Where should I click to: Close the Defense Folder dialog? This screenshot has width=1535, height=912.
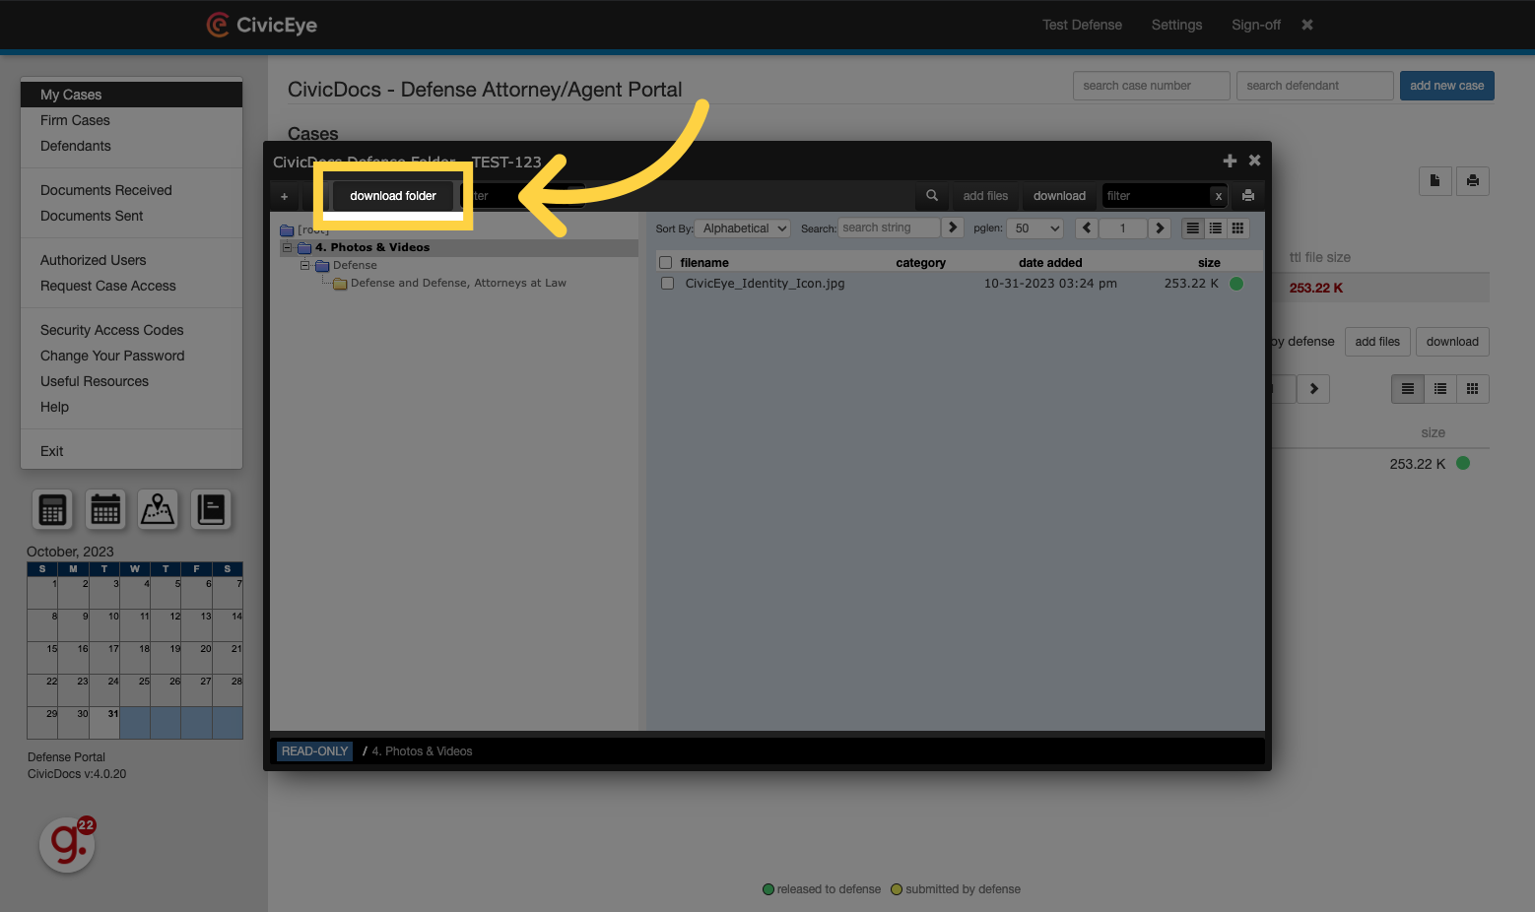[x=1254, y=160]
